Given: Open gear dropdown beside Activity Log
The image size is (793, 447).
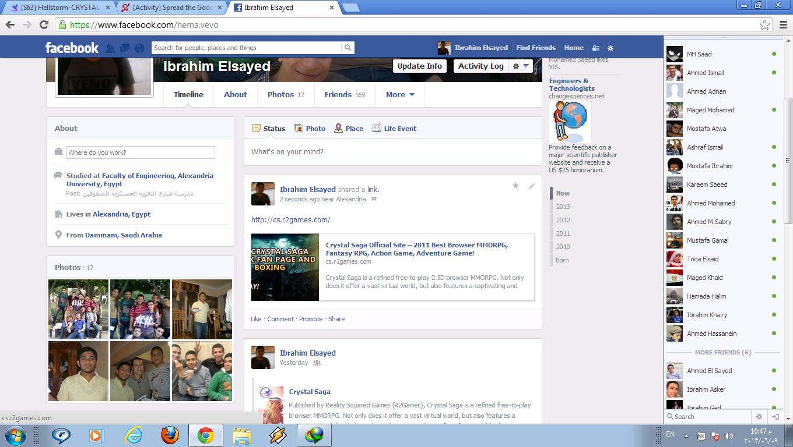Looking at the screenshot, I should click(520, 66).
